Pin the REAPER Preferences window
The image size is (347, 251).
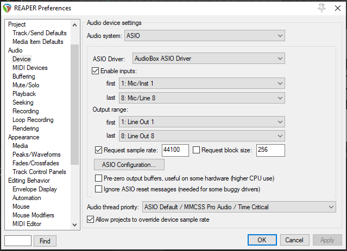[x=322, y=8]
